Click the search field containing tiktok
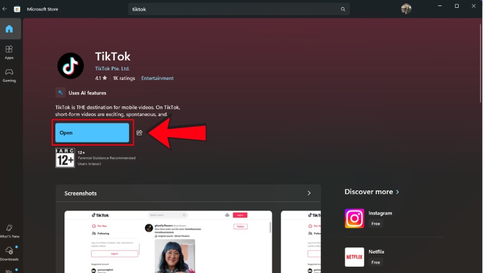The image size is (486, 273). pyautogui.click(x=239, y=9)
